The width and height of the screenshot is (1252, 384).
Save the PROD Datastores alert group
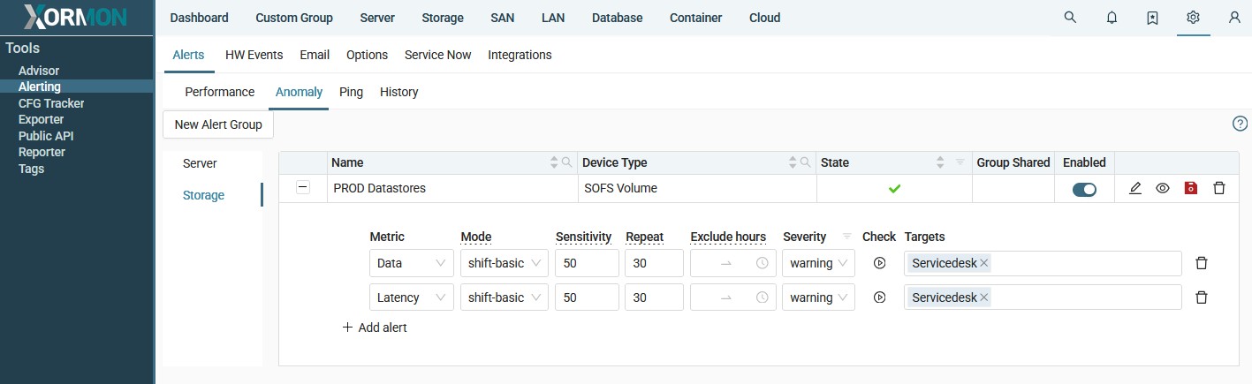tap(1190, 188)
